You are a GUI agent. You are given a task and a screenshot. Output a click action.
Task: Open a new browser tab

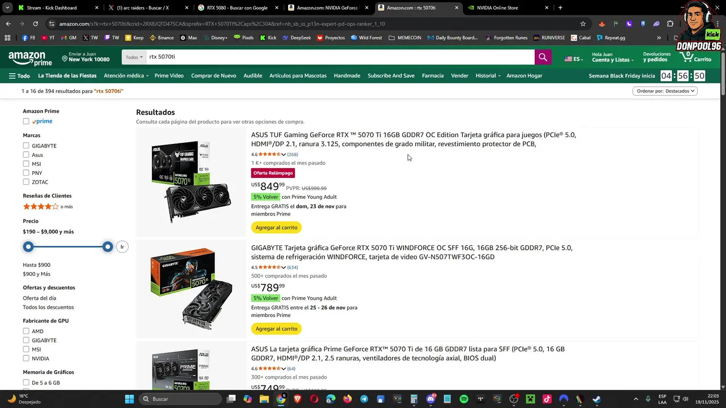560,8
